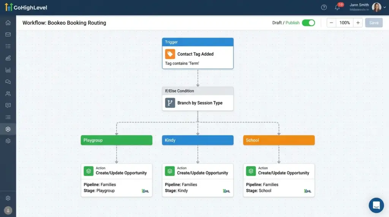Click the round avatar at sidebar bottom

(x=8, y=210)
